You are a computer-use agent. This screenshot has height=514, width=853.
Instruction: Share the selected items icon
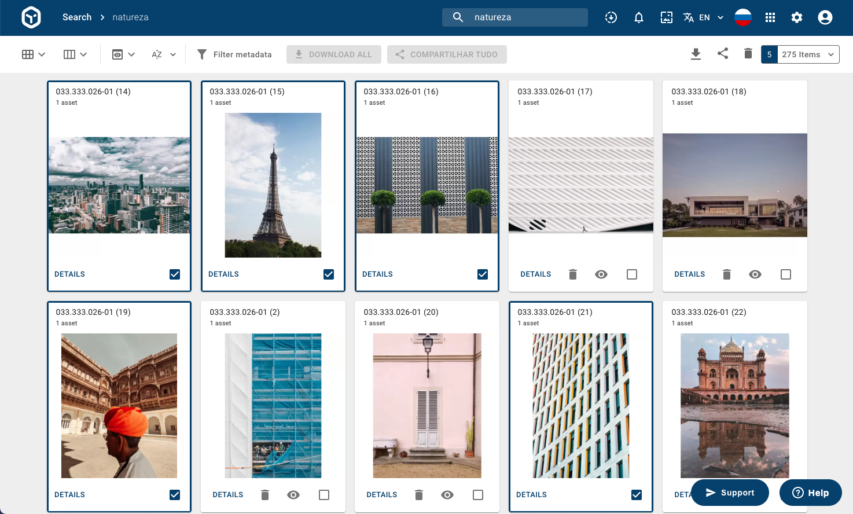723,53
